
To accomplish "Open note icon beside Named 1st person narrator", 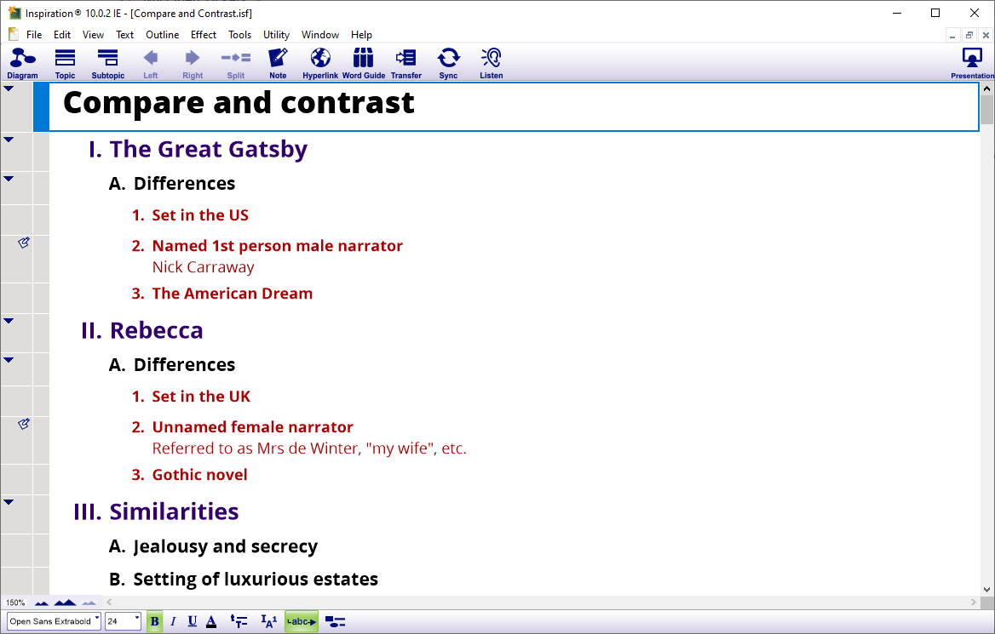I will tap(24, 243).
